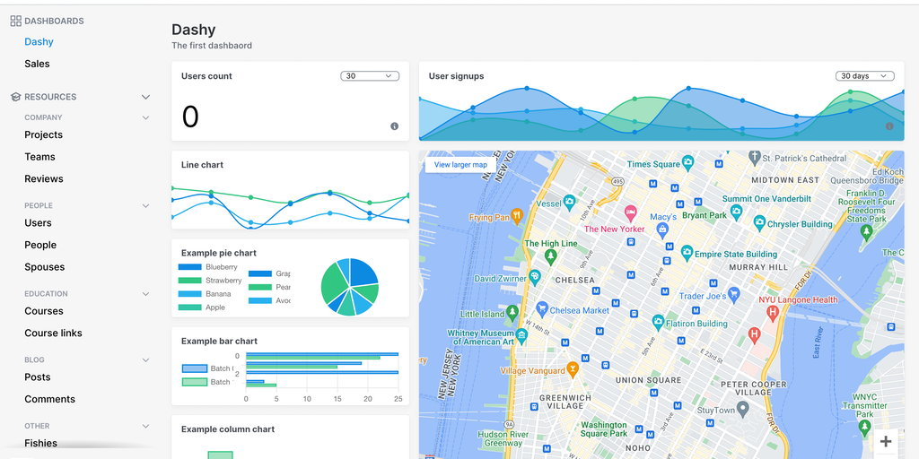Go to Projects resource
The image size is (919, 459).
tap(43, 134)
